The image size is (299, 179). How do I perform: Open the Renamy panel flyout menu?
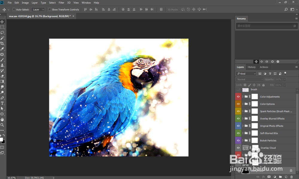click(x=296, y=19)
